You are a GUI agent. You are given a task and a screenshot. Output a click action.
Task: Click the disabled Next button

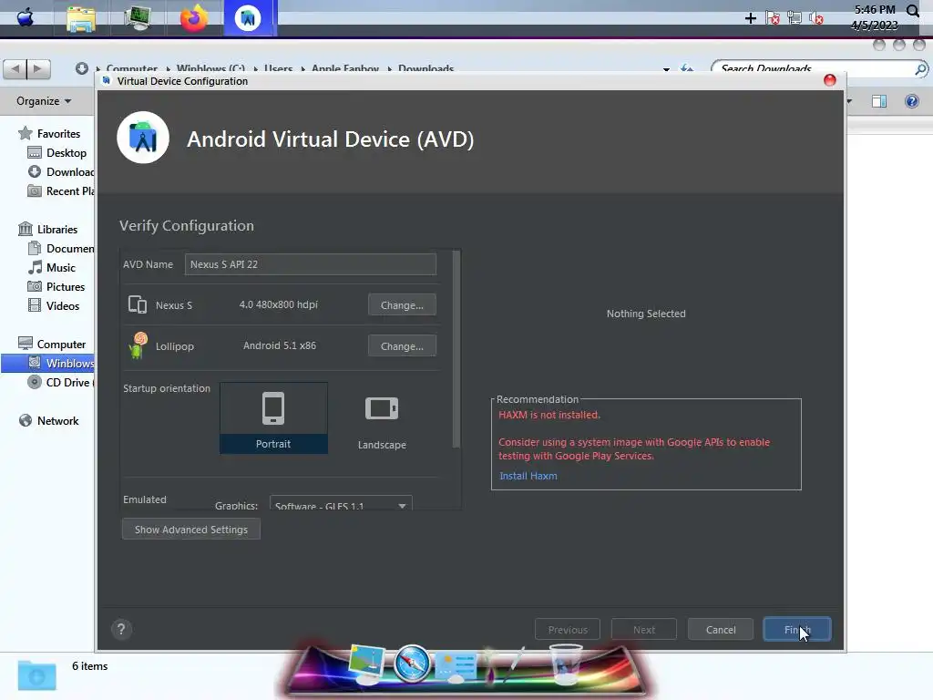[644, 629]
